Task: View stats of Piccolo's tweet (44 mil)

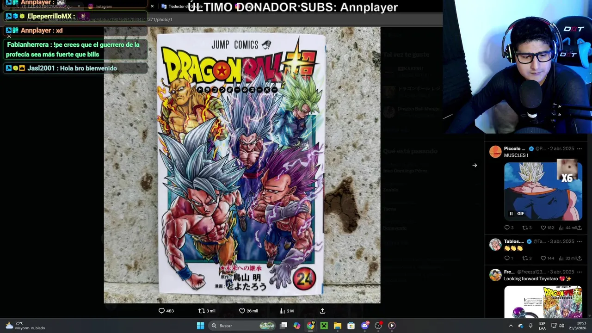Action: pos(568,228)
